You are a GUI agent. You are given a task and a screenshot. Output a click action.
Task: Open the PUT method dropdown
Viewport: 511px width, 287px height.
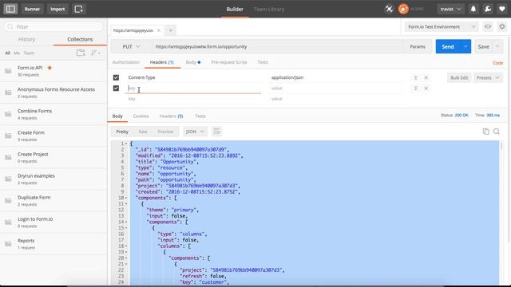click(x=131, y=46)
